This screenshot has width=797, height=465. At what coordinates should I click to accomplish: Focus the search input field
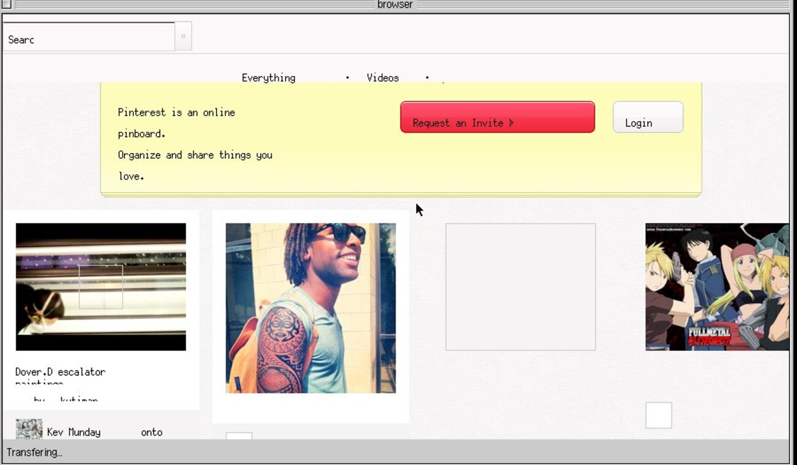89,37
